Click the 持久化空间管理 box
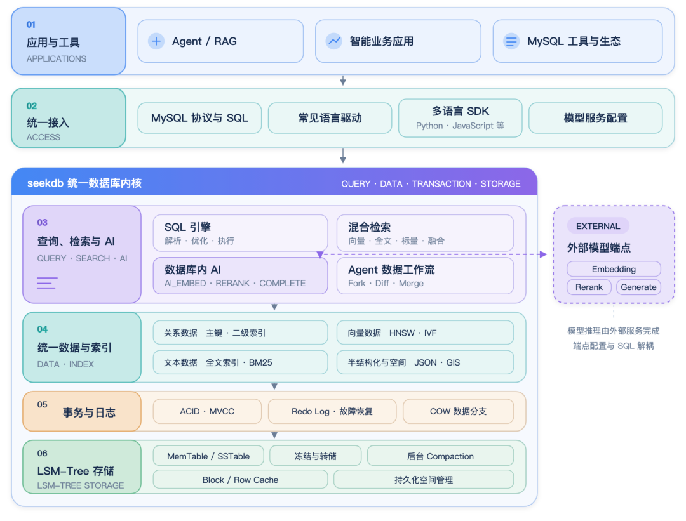 [x=424, y=480]
